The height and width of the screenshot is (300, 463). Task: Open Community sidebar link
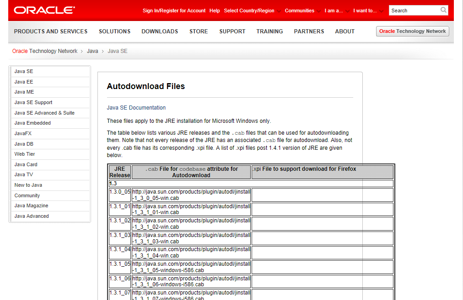pos(50,195)
